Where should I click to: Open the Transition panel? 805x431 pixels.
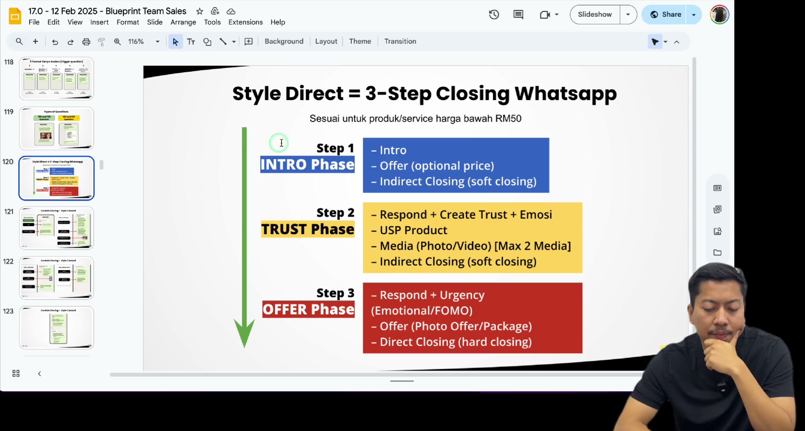(x=400, y=42)
